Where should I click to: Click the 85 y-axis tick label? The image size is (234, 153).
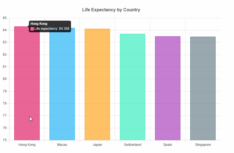tap(4, 18)
